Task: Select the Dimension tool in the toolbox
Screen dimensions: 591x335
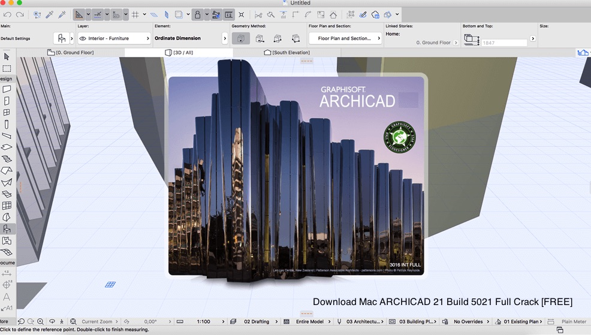Action: click(x=7, y=273)
